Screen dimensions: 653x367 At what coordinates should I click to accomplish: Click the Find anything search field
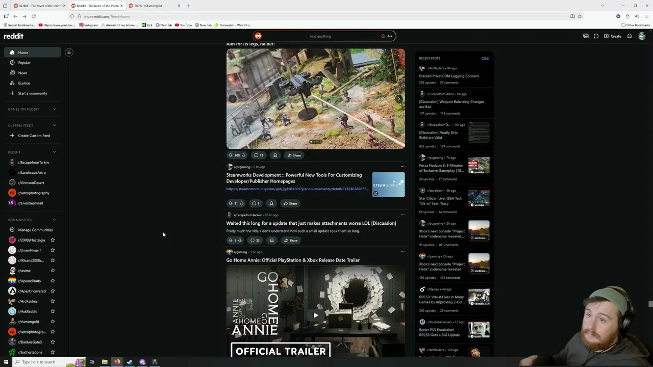pos(320,36)
